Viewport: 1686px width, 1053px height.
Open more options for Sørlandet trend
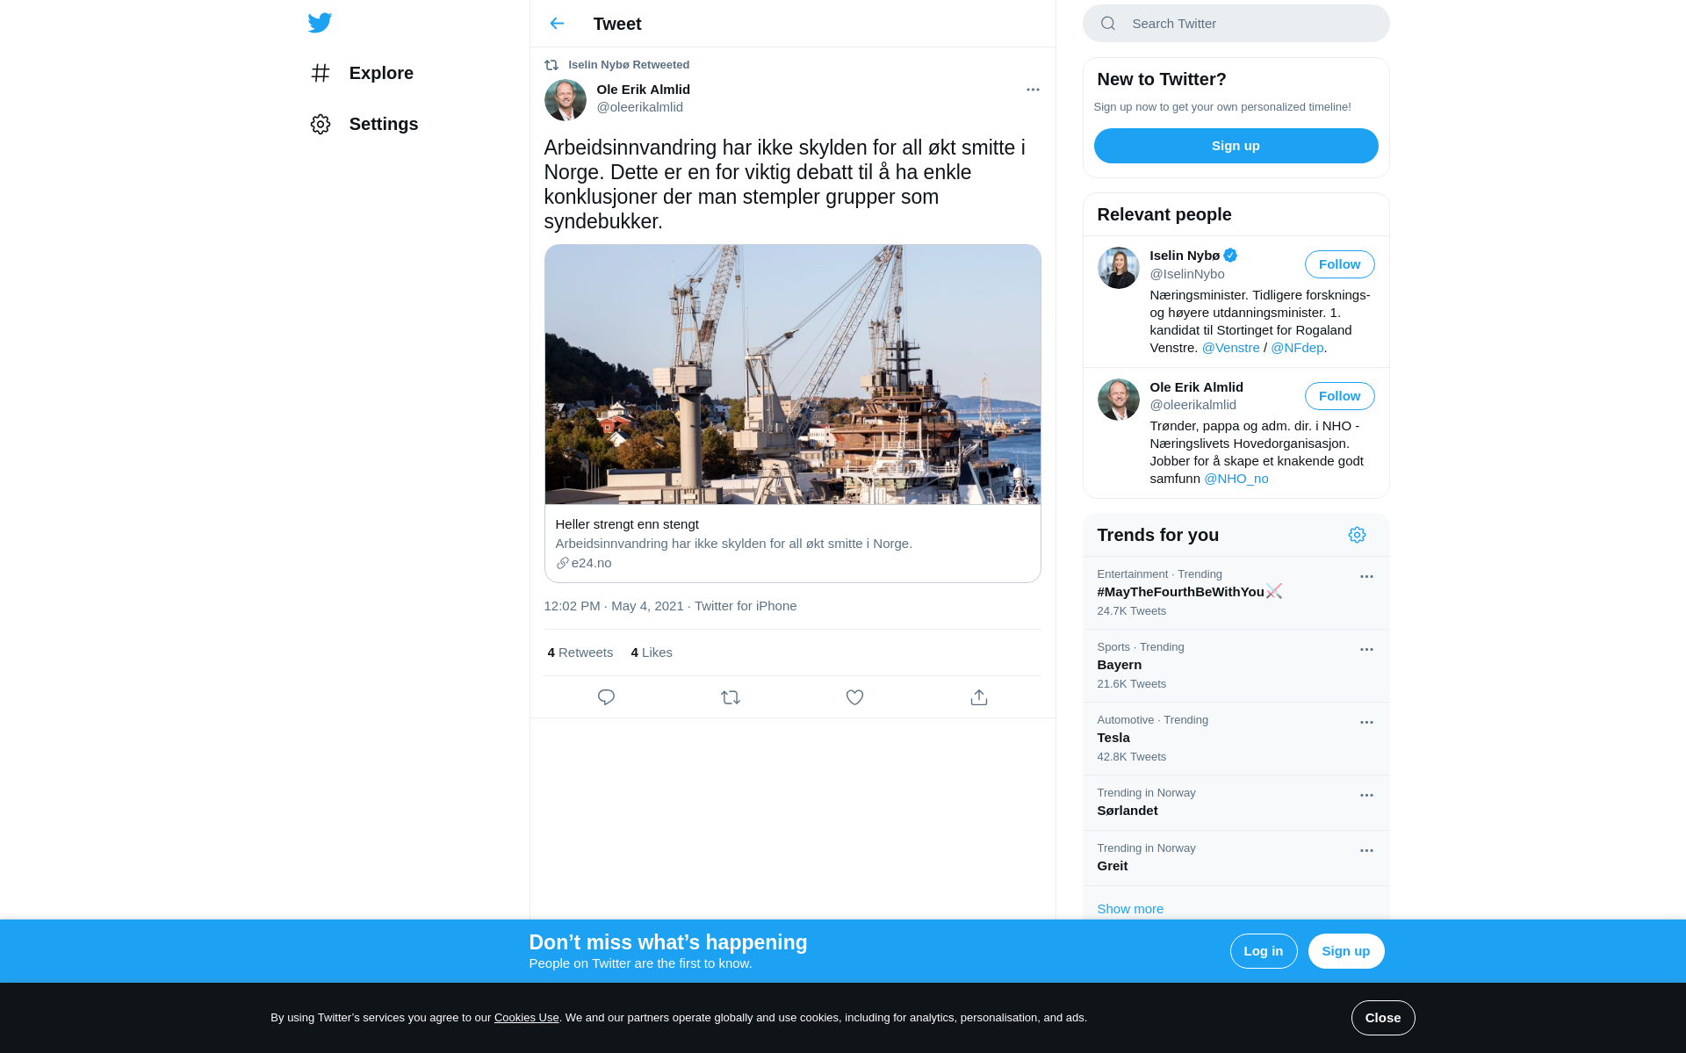coord(1366,796)
